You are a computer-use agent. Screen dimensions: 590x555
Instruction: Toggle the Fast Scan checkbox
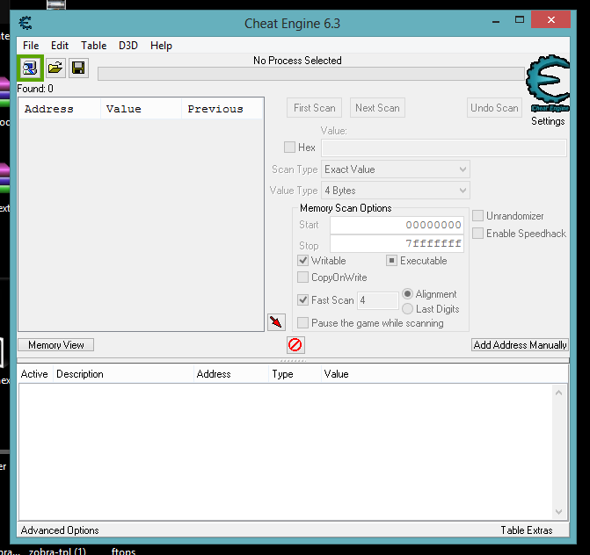[x=302, y=299]
